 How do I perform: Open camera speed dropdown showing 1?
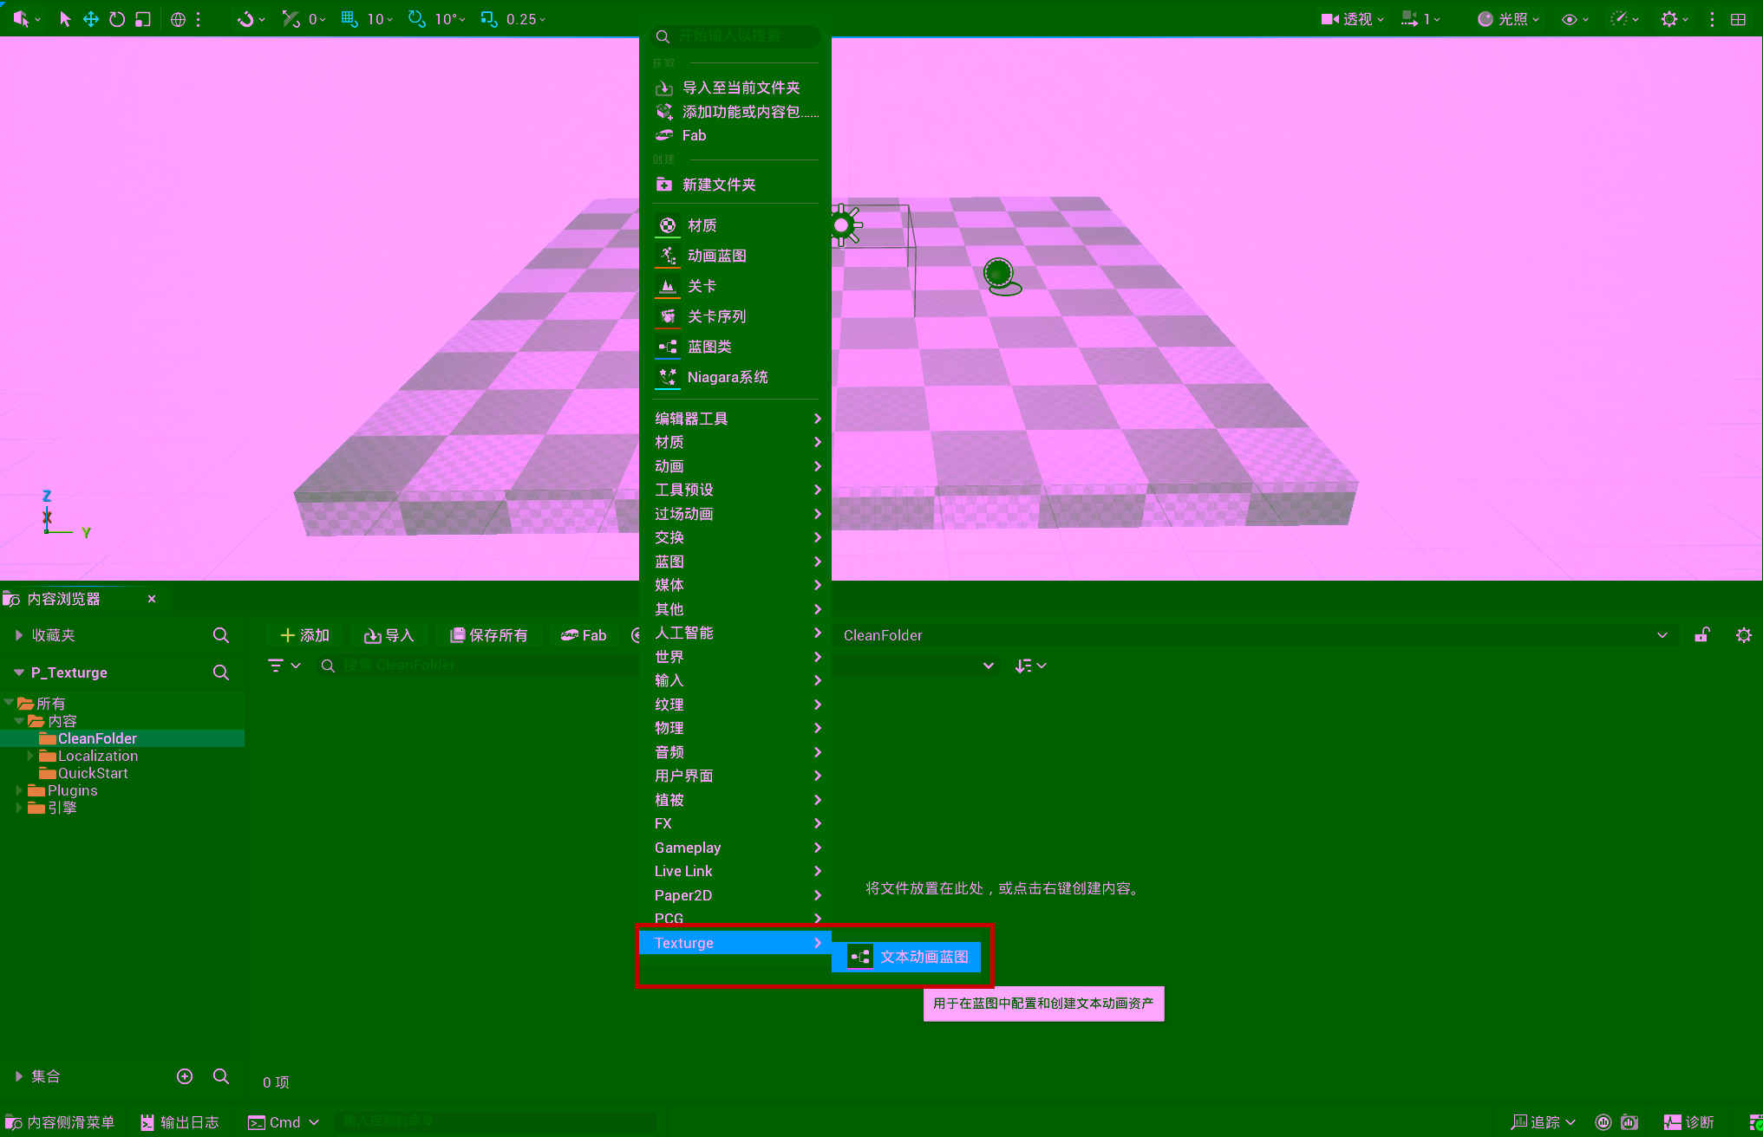tap(1420, 19)
